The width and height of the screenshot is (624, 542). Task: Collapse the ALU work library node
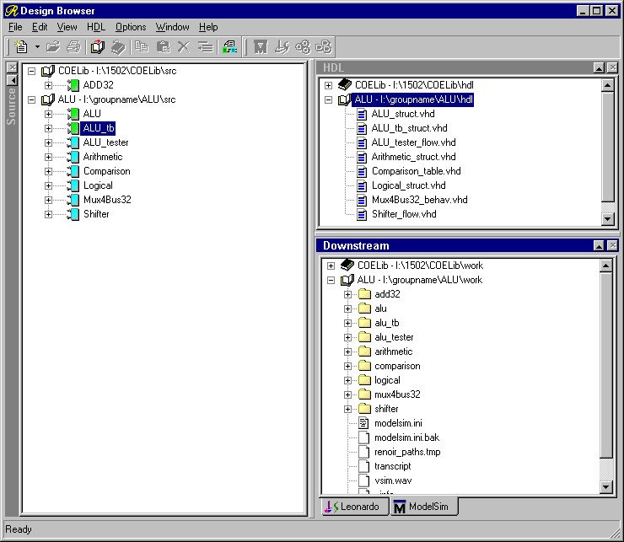[331, 280]
